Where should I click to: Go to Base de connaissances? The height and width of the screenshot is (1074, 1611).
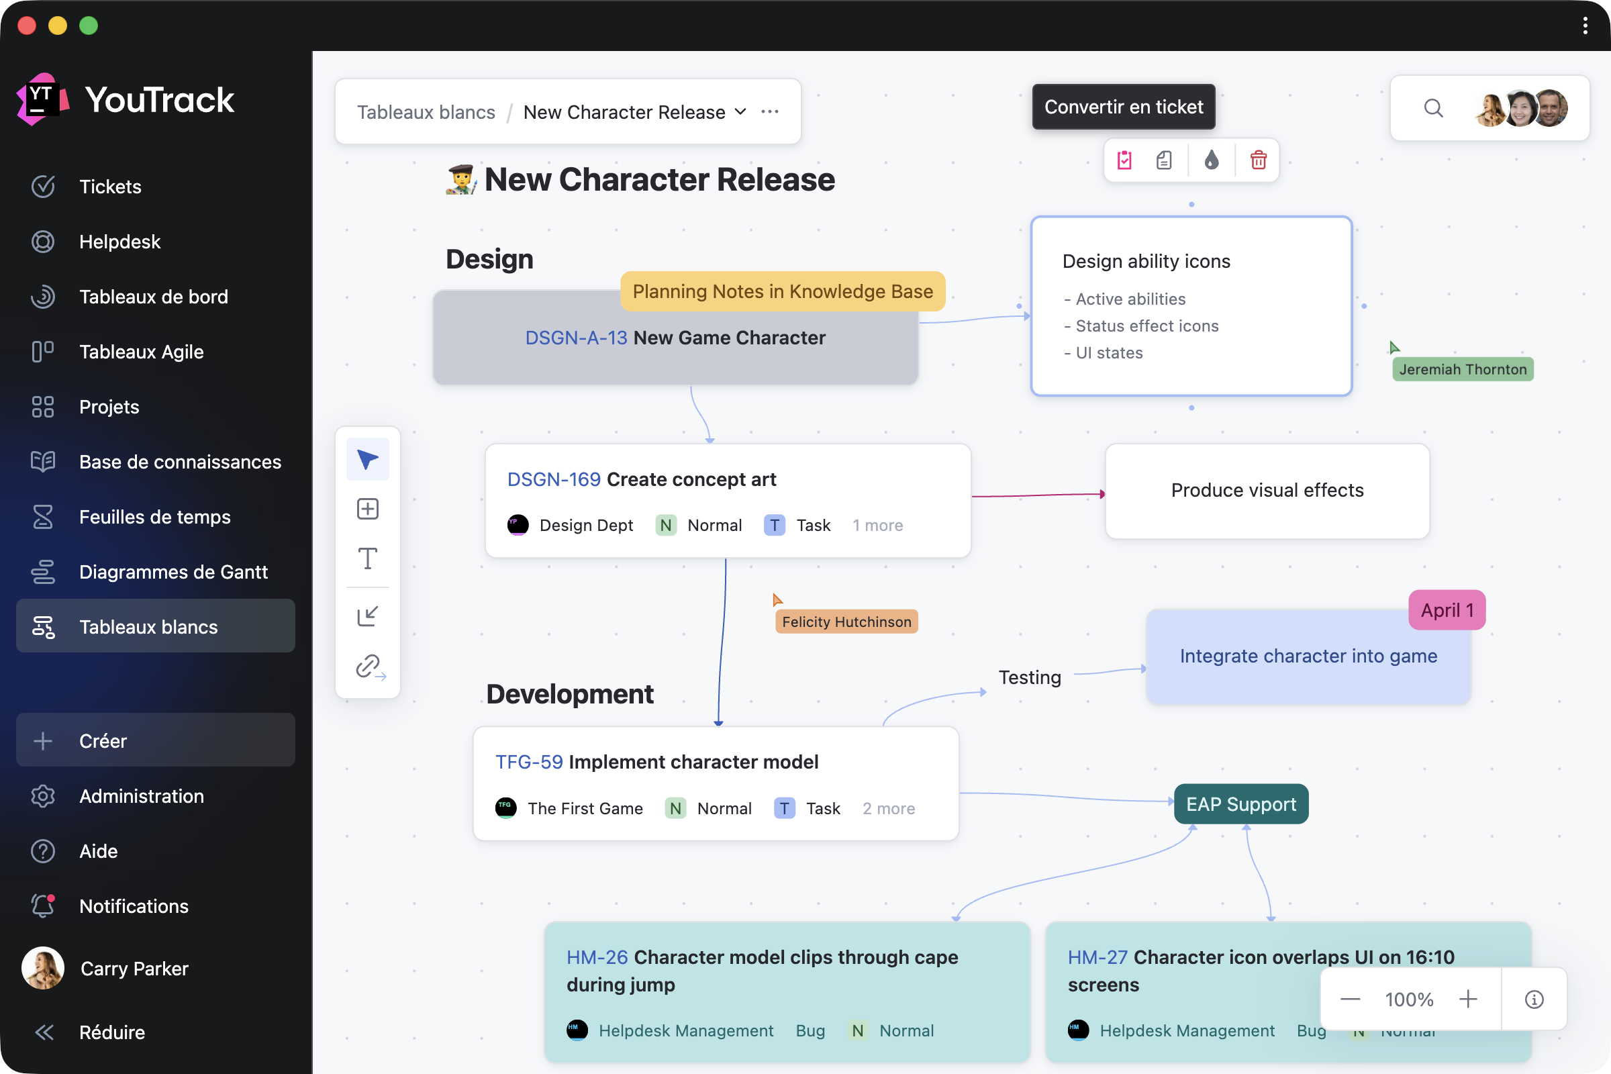pyautogui.click(x=179, y=462)
